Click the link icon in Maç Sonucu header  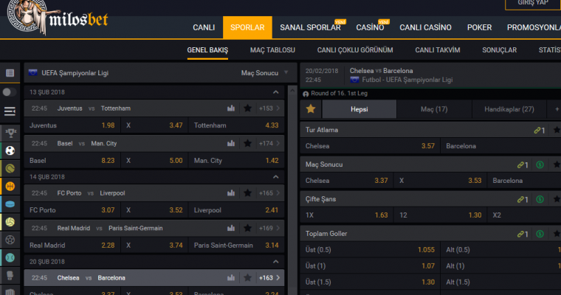(520, 165)
